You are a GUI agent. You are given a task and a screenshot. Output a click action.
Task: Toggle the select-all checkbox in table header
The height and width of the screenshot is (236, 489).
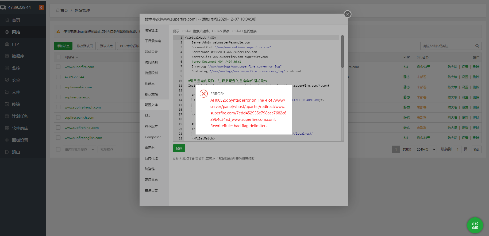[58, 57]
